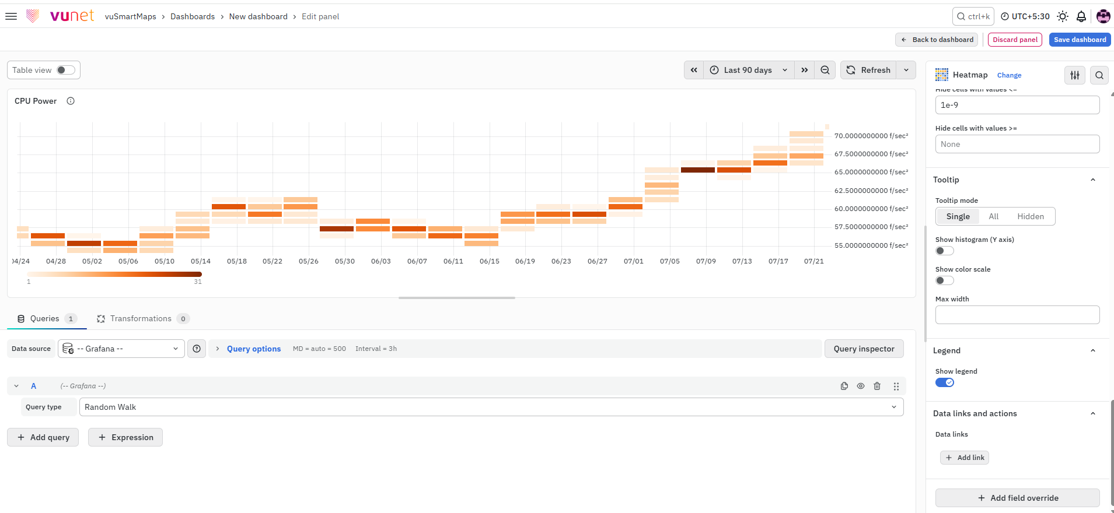Click the CPU Power info icon
Screen dimensions: 1114x513
pos(71,101)
